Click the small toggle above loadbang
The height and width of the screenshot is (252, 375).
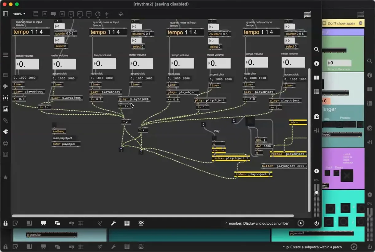(54, 124)
